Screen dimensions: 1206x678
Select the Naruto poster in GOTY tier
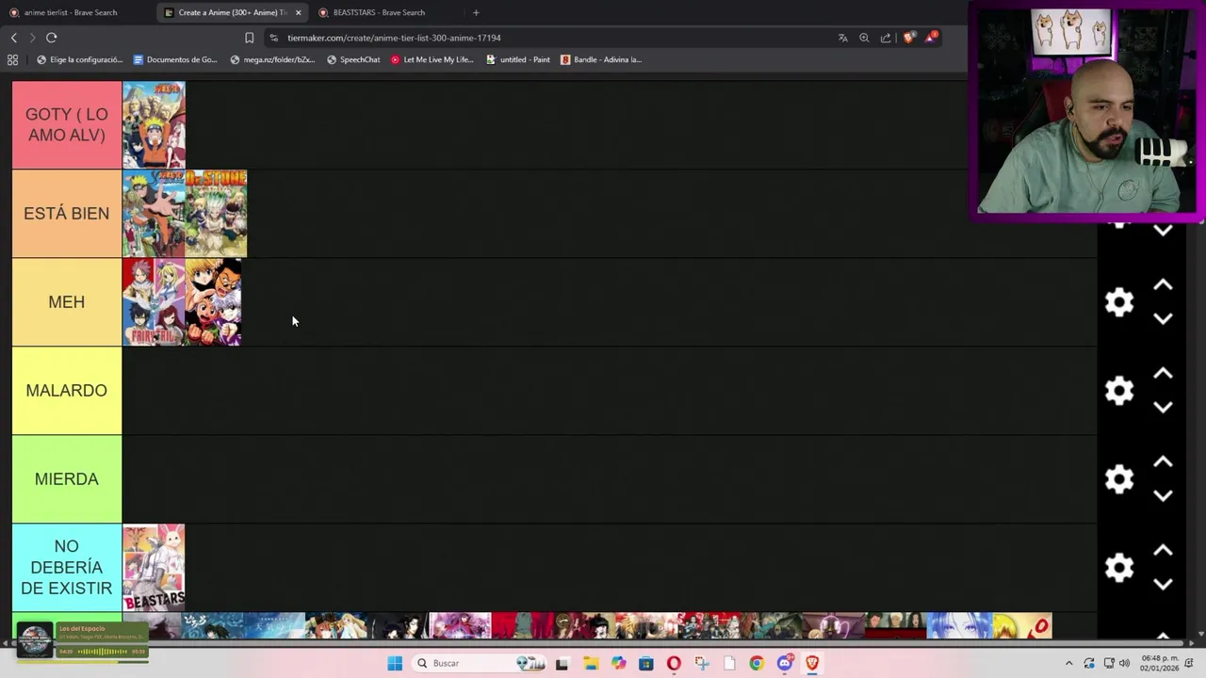[x=154, y=124]
